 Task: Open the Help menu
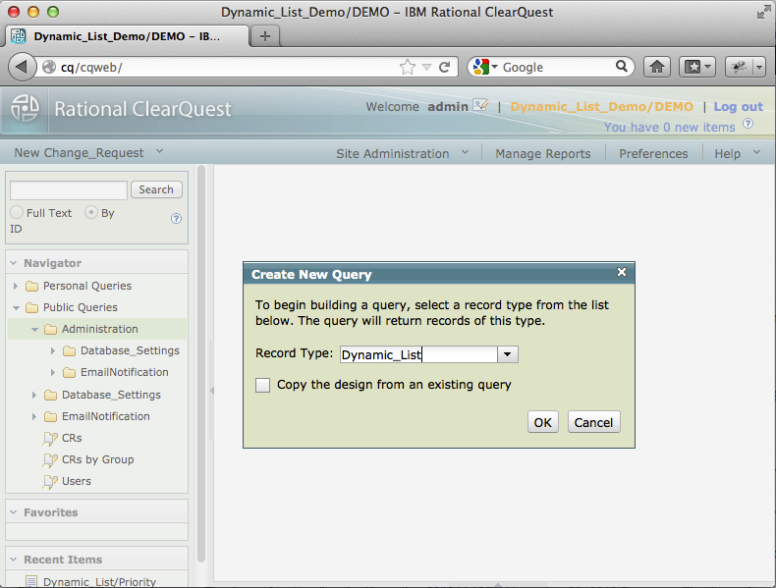tap(727, 154)
